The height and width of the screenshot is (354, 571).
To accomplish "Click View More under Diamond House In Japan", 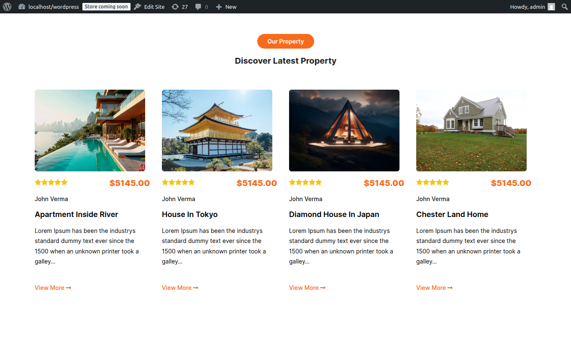I will point(307,288).
